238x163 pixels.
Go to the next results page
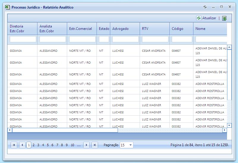[86, 145]
